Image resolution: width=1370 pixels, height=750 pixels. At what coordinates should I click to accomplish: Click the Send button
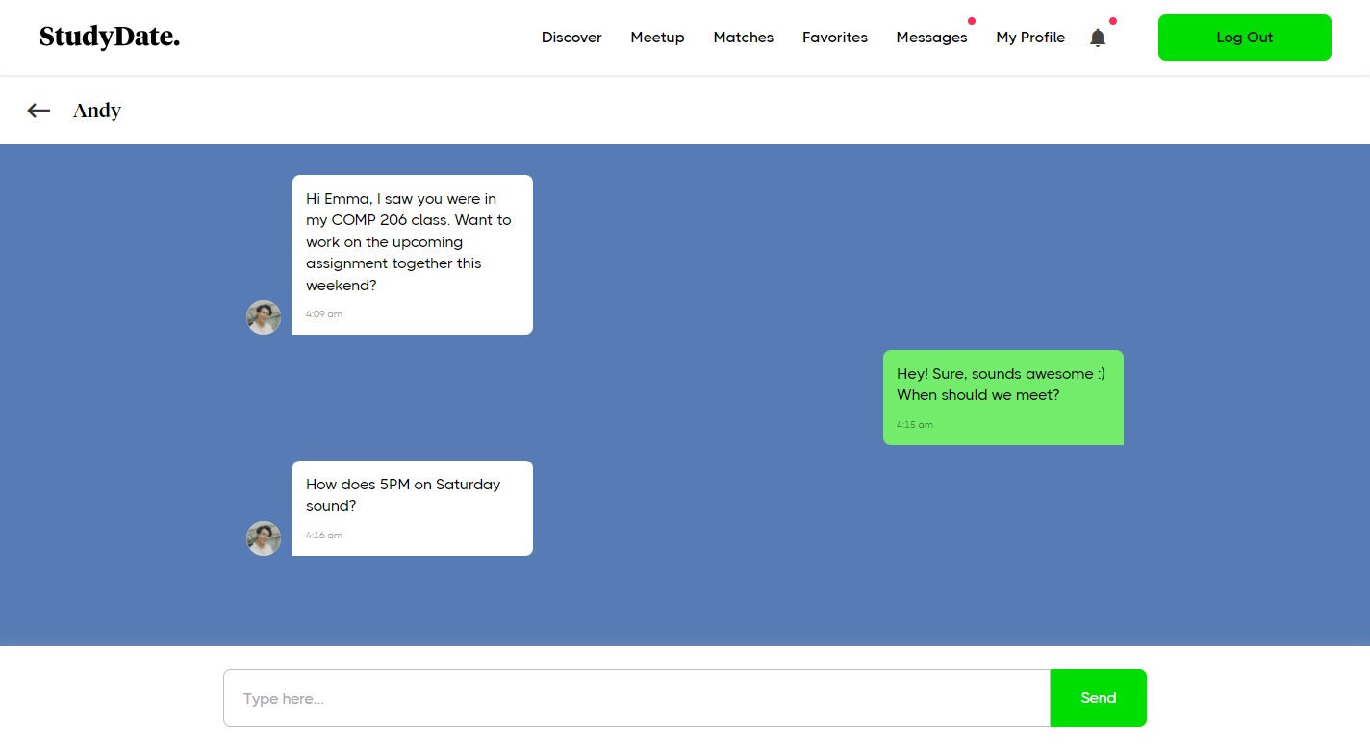tap(1099, 698)
